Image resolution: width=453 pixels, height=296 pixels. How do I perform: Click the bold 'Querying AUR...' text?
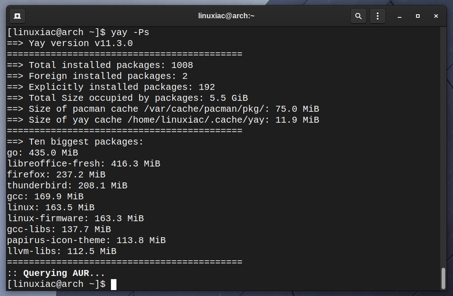coord(64,273)
